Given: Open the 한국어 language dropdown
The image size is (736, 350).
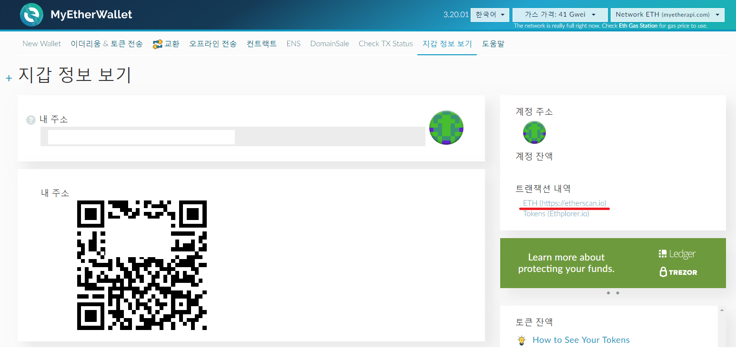Looking at the screenshot, I should click(490, 15).
